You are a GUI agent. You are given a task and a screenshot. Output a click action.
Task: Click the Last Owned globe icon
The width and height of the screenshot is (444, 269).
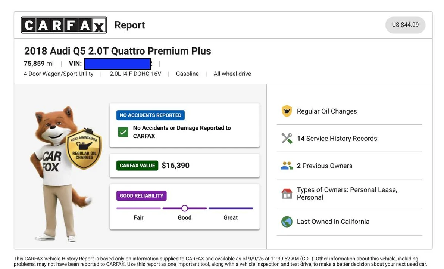click(x=287, y=222)
